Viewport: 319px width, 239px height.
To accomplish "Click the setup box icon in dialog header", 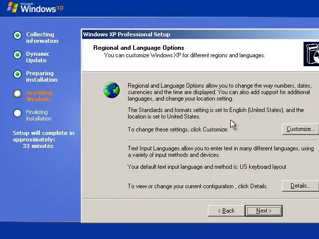I will (x=311, y=54).
